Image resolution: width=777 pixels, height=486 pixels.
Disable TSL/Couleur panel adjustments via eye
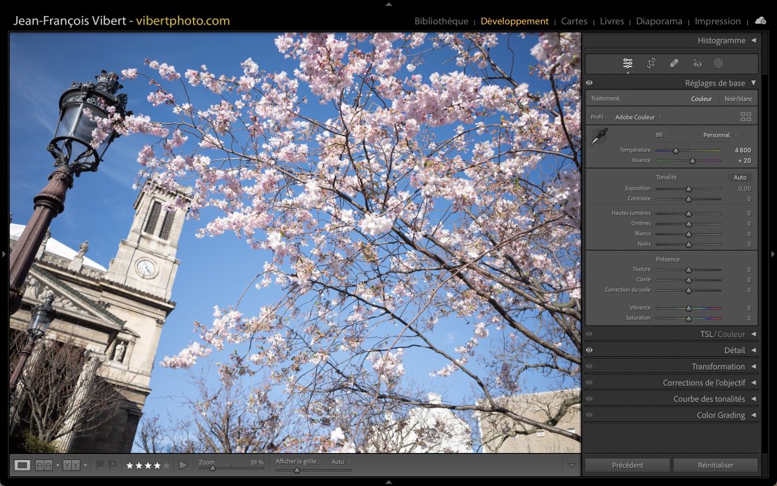(x=589, y=334)
